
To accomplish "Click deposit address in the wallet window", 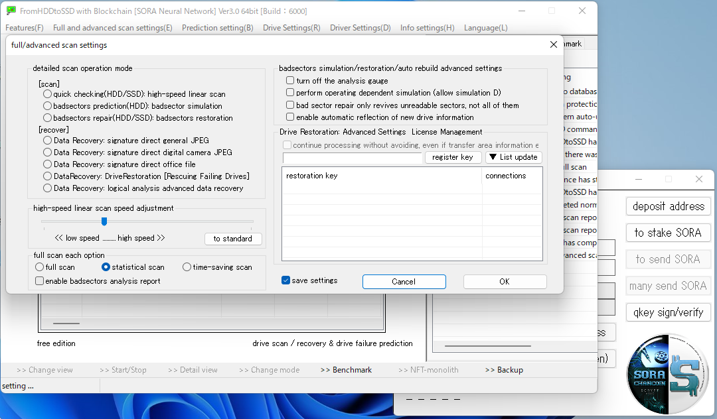I will 669,206.
